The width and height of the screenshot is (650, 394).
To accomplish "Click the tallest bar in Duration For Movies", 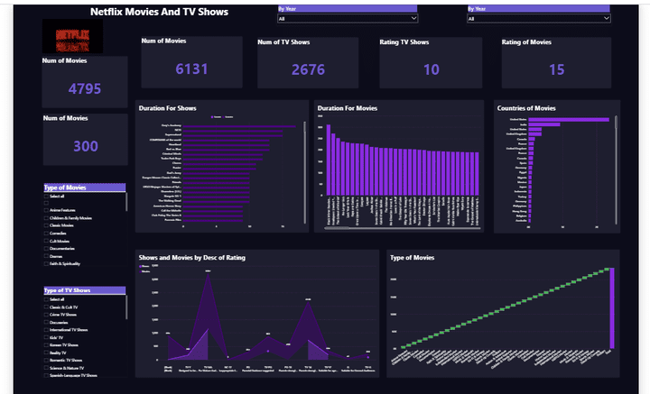I will click(329, 160).
